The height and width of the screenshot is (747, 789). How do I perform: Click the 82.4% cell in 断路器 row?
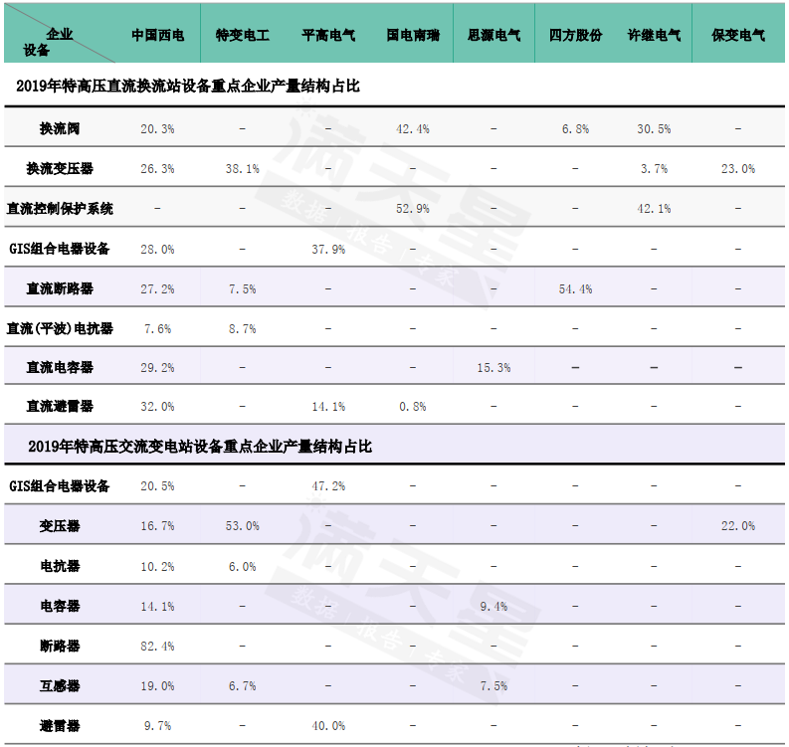(x=157, y=647)
